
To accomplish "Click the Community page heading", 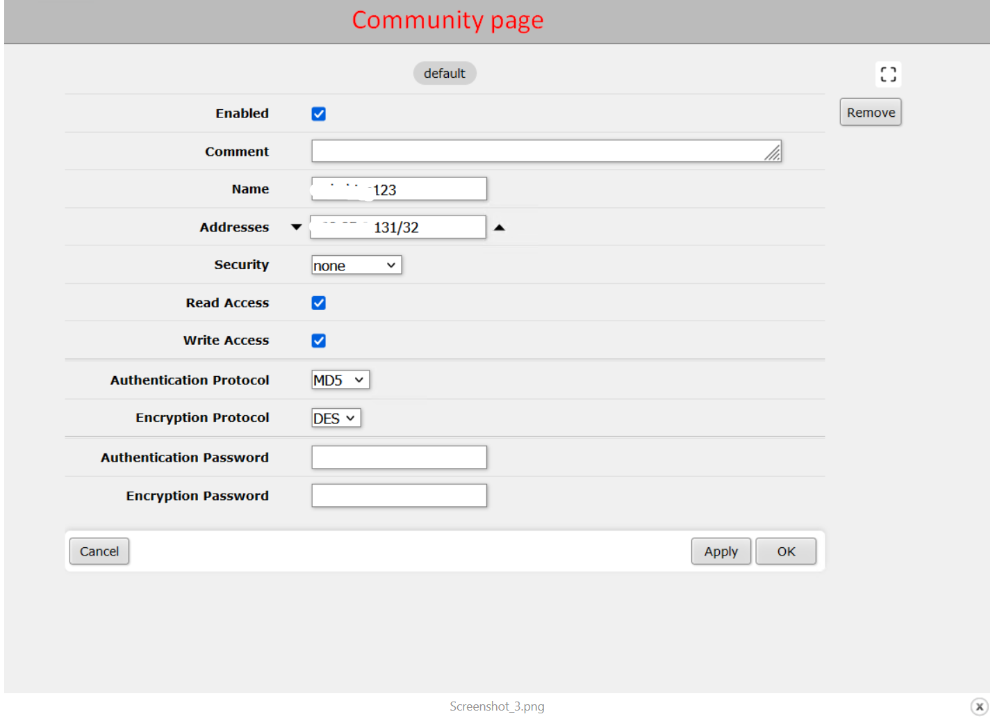I will [x=447, y=20].
